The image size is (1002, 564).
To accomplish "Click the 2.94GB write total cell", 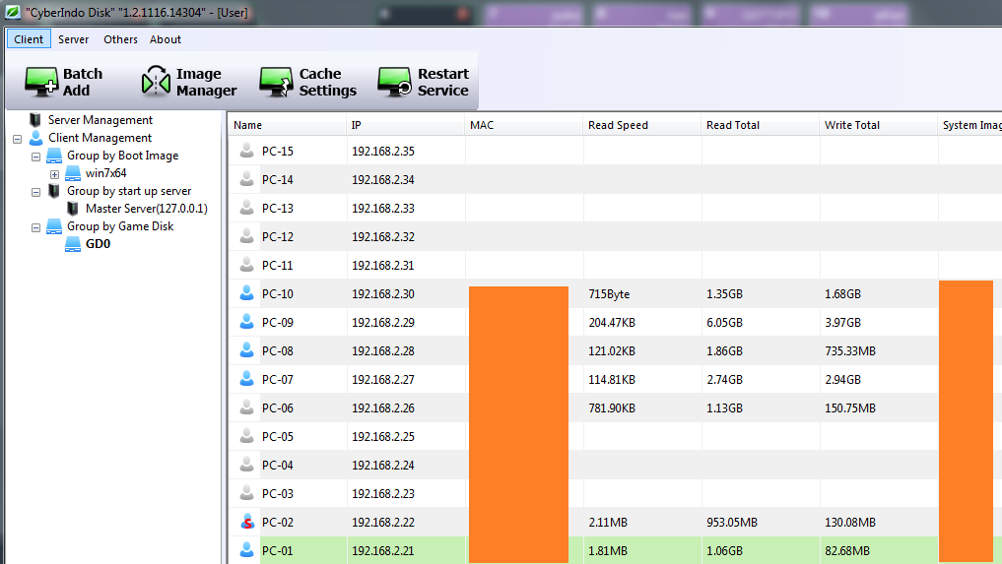I will [842, 379].
